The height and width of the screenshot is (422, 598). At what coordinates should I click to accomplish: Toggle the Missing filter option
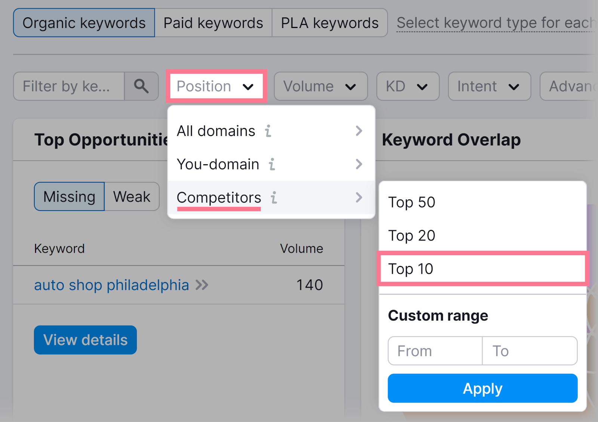(69, 196)
